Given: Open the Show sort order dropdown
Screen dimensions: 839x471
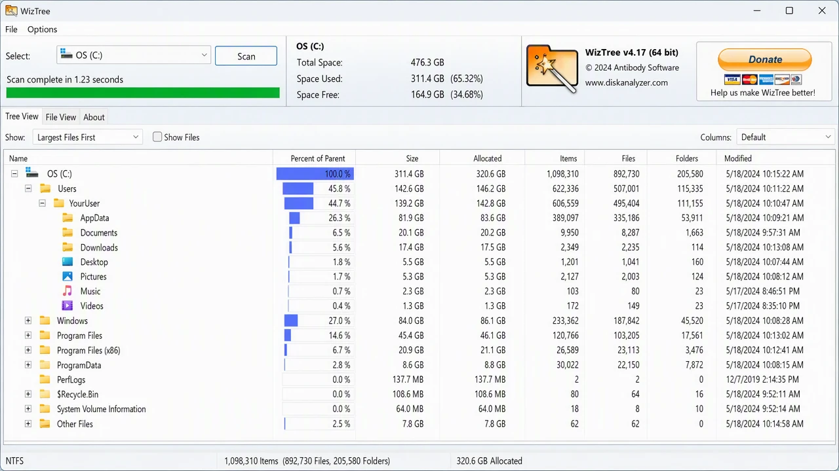Looking at the screenshot, I should [87, 137].
